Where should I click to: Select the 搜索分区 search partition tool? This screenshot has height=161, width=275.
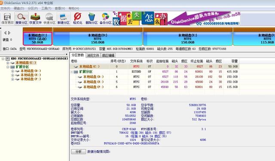coord(21,19)
